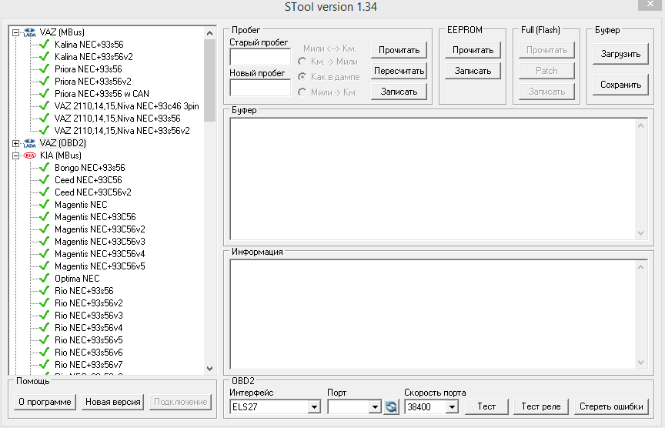Select the Как в дампе radio option
Screen dimensions: 665x428
click(x=302, y=77)
